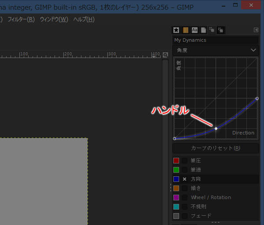Toggle the フェード (fade) checkbox
The height and width of the screenshot is (225, 264).
coord(185,216)
